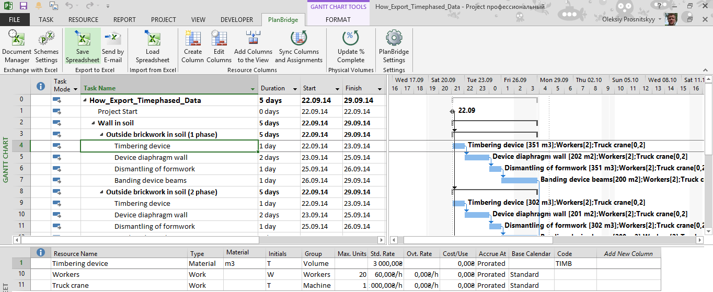
Task: Click Update % Complete
Action: [x=351, y=46]
